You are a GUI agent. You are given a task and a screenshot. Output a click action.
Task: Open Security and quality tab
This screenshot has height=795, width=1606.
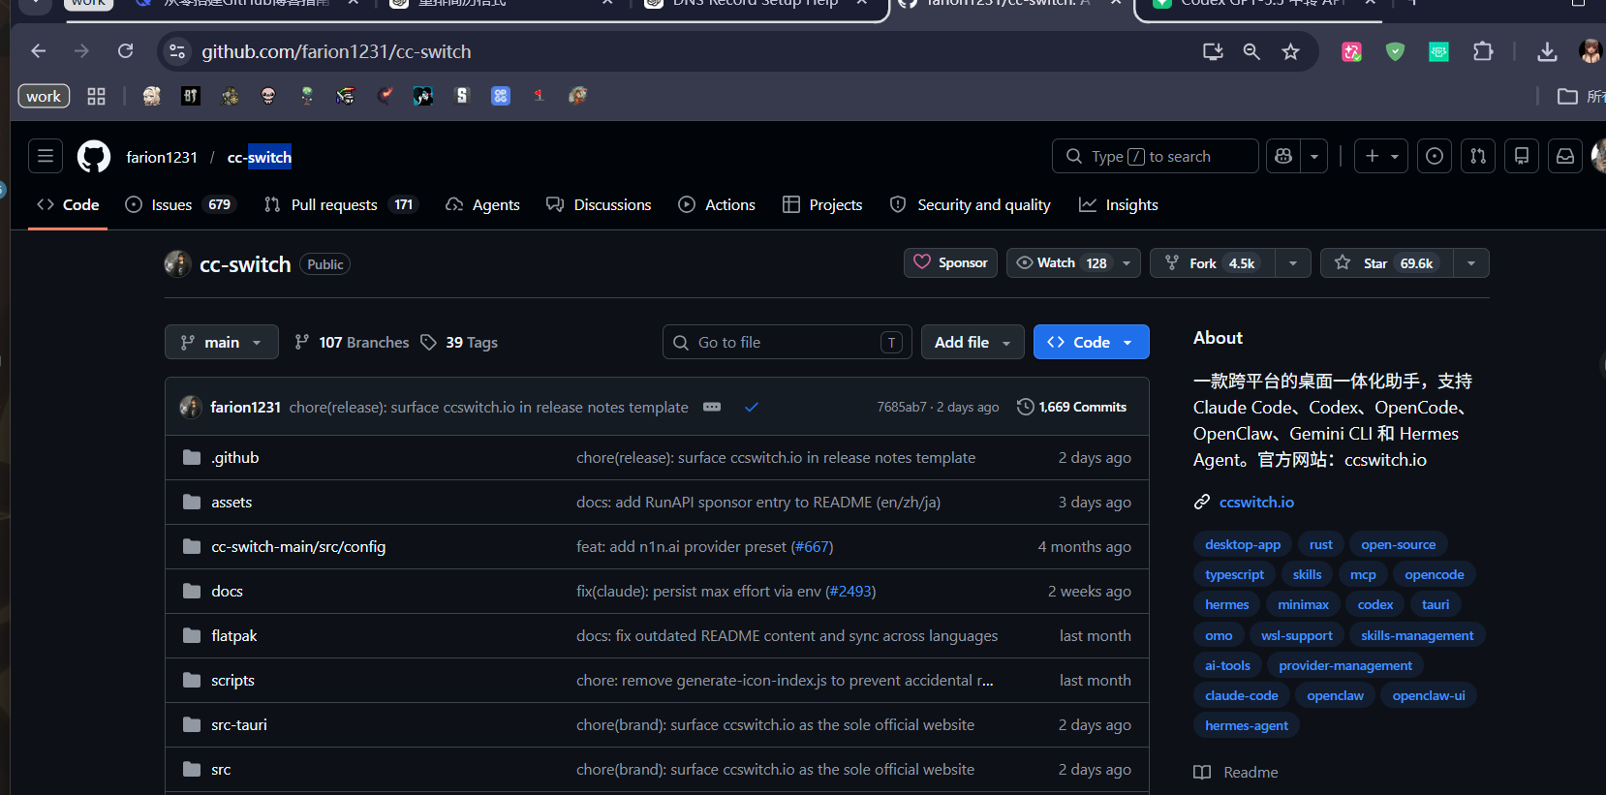point(971,204)
